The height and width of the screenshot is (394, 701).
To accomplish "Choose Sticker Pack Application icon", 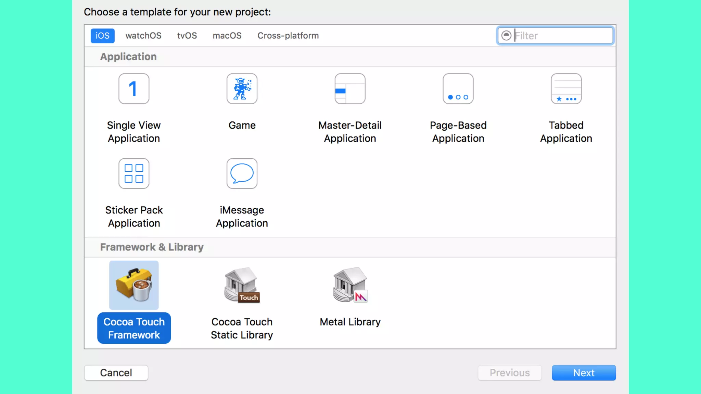I will coord(134,173).
